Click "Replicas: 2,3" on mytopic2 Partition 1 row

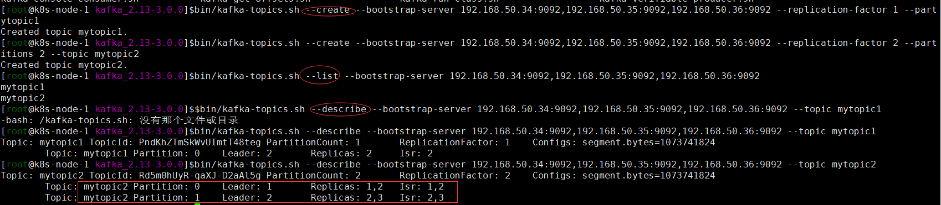(x=347, y=198)
